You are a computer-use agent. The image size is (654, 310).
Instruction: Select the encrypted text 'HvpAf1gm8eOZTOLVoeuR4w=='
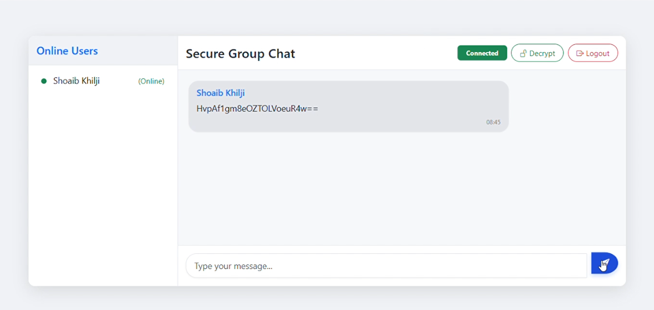pyautogui.click(x=257, y=109)
